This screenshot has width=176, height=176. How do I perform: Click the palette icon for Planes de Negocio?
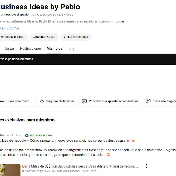point(148,101)
